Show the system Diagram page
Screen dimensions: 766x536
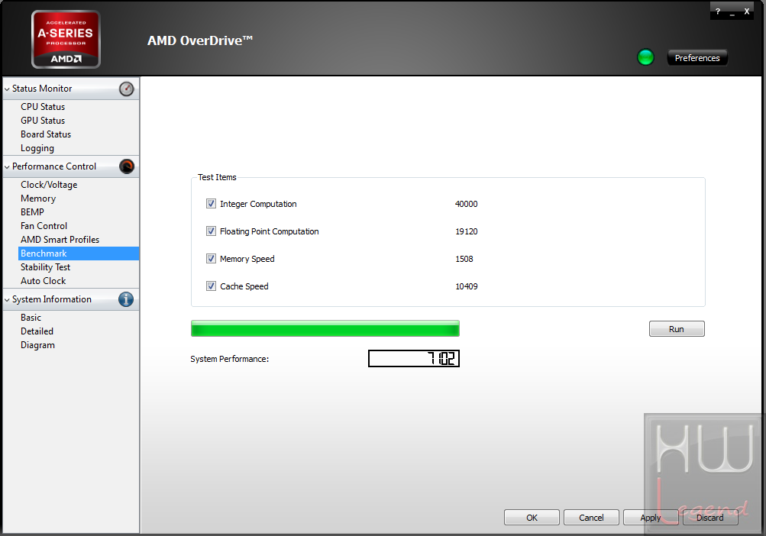pyautogui.click(x=37, y=345)
